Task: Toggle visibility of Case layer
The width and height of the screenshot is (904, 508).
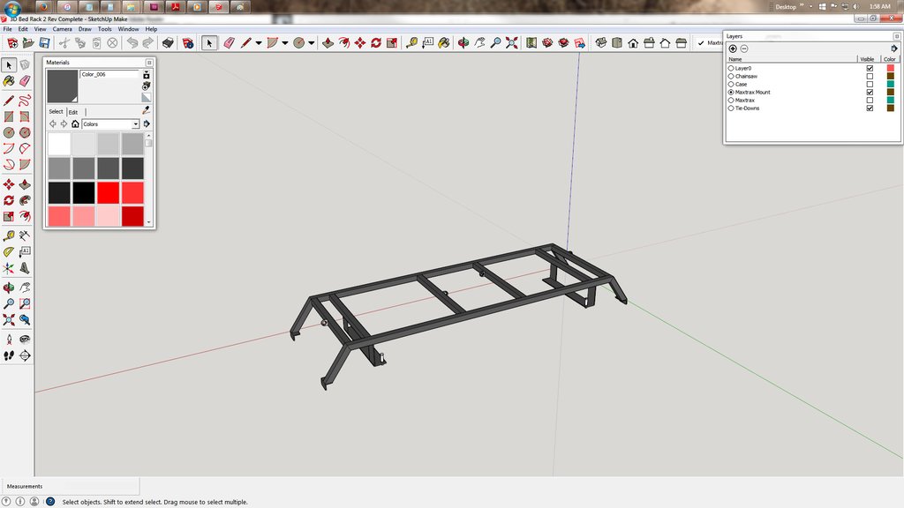Action: point(870,84)
